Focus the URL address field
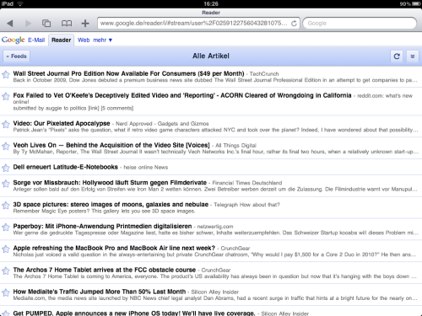 tap(194, 24)
